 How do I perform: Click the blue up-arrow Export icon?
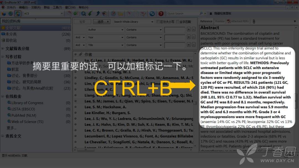tap(97, 14)
